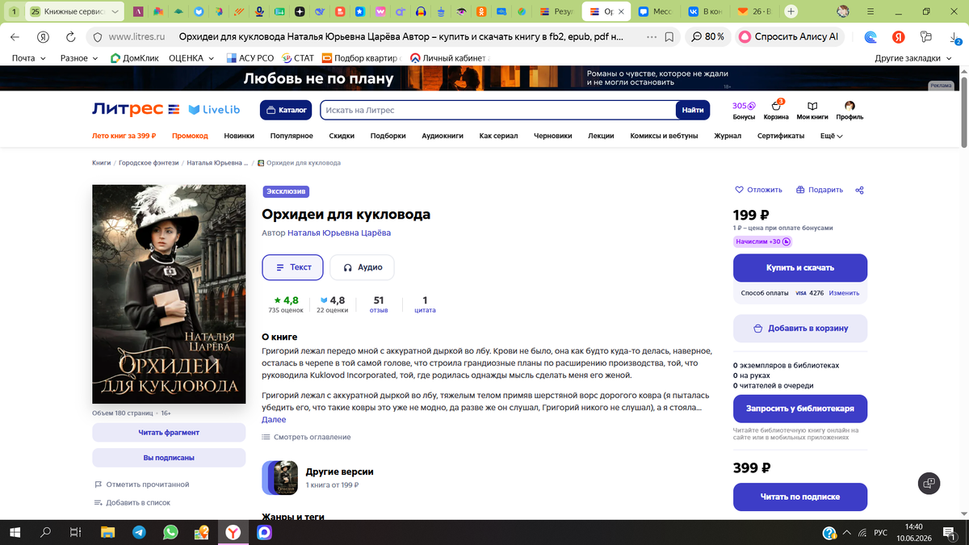This screenshot has width=969, height=545.
Task: Click the share icon next to Подарить
Action: 859,190
